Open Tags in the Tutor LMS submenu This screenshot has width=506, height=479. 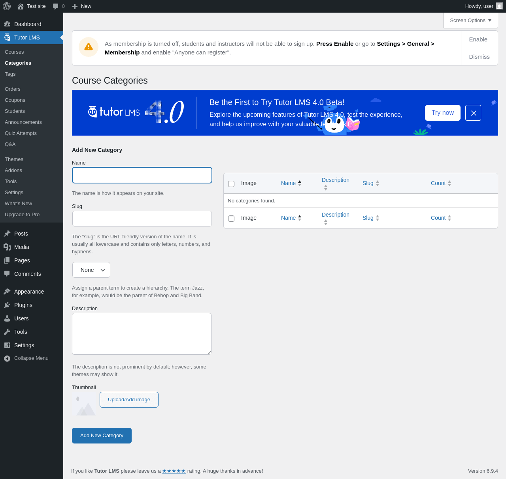[x=10, y=74]
